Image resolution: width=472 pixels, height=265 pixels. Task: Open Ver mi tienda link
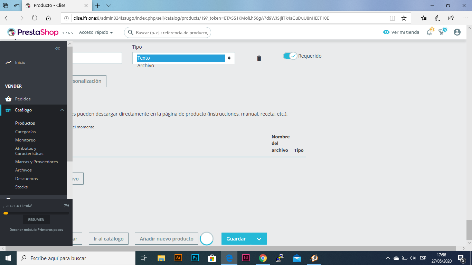coord(401,32)
